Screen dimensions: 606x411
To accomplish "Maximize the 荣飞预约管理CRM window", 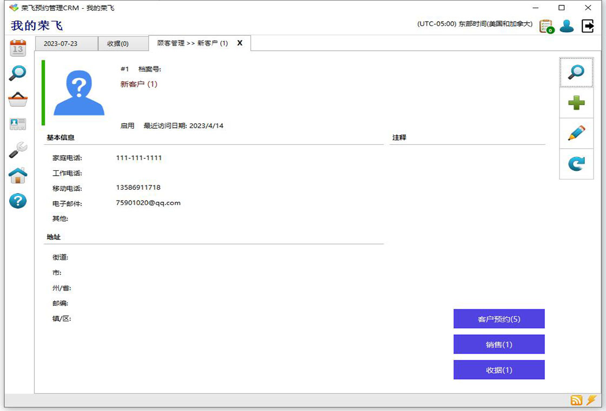I will [x=562, y=8].
